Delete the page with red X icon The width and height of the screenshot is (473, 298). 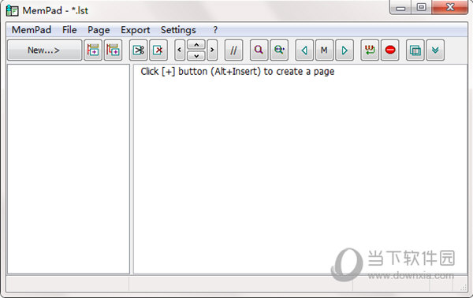coord(158,50)
